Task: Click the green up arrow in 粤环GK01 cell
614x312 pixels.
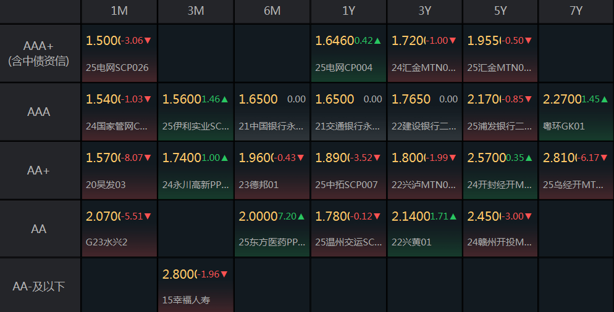Action: [x=604, y=99]
